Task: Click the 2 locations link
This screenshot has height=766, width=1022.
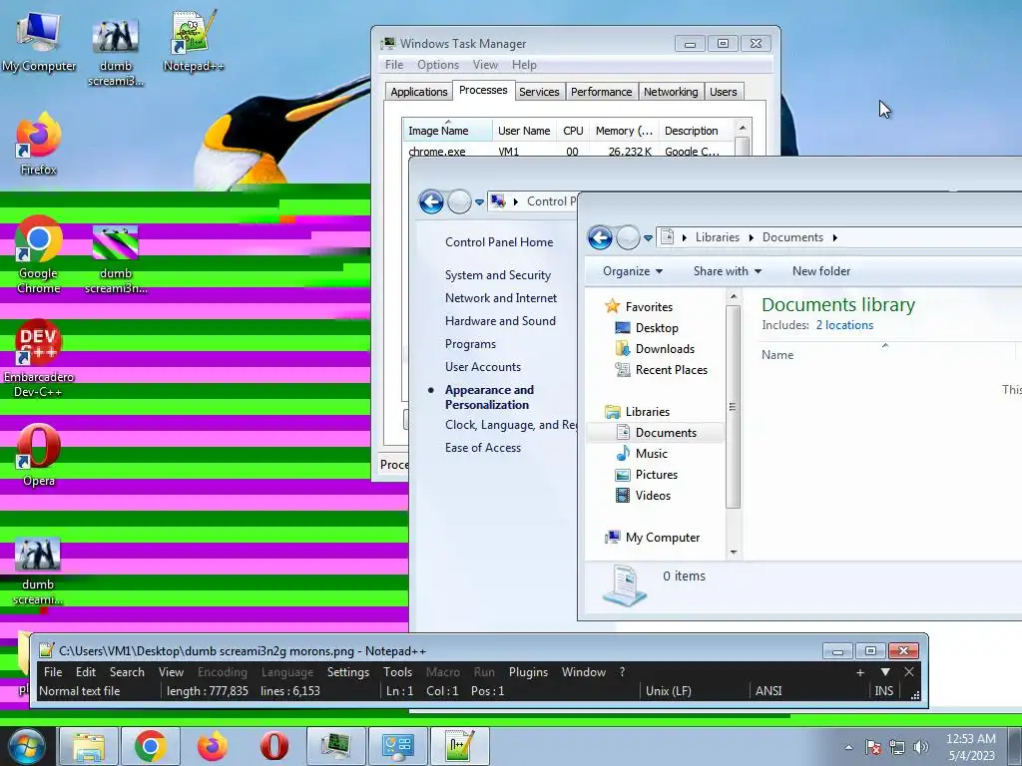Action: pyautogui.click(x=844, y=325)
